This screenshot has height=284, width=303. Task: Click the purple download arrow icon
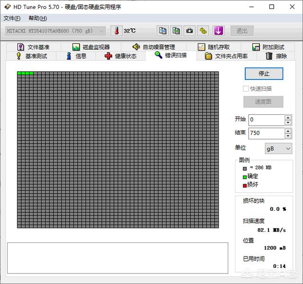pyautogui.click(x=219, y=31)
